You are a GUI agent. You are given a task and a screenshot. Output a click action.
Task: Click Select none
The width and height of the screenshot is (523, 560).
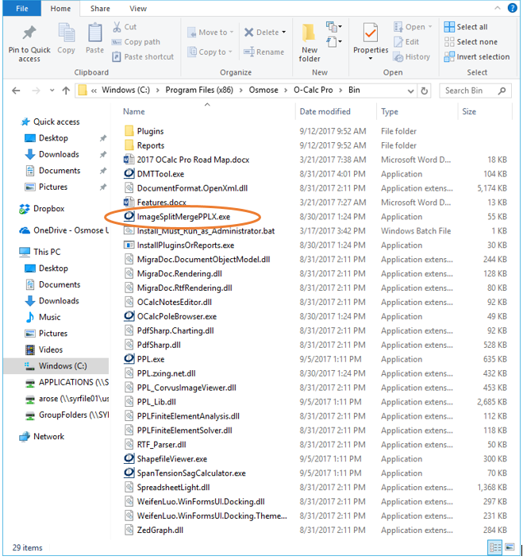pyautogui.click(x=471, y=42)
